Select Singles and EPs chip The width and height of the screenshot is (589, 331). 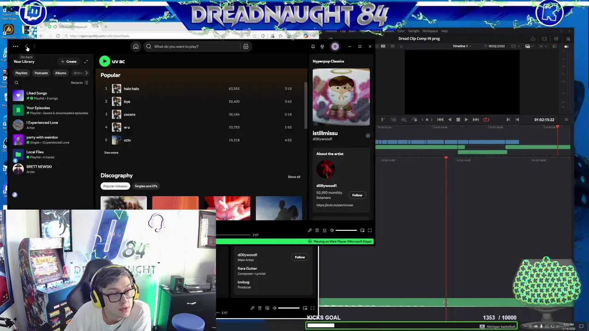[146, 186]
